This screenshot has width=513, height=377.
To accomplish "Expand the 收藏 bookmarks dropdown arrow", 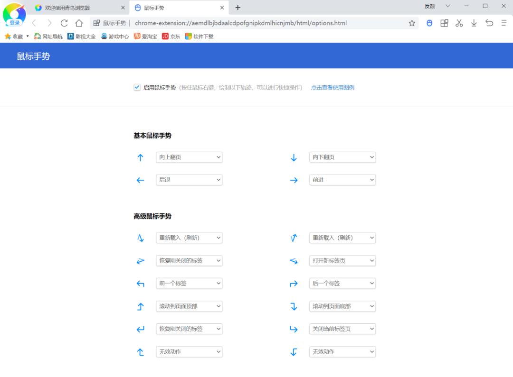I will coord(28,36).
